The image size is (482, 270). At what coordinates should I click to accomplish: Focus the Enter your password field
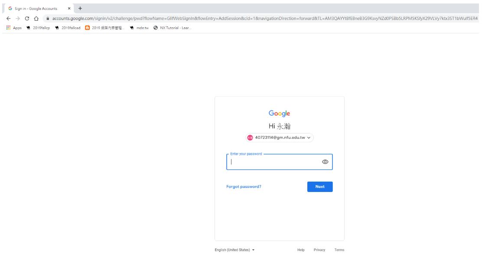273,162
